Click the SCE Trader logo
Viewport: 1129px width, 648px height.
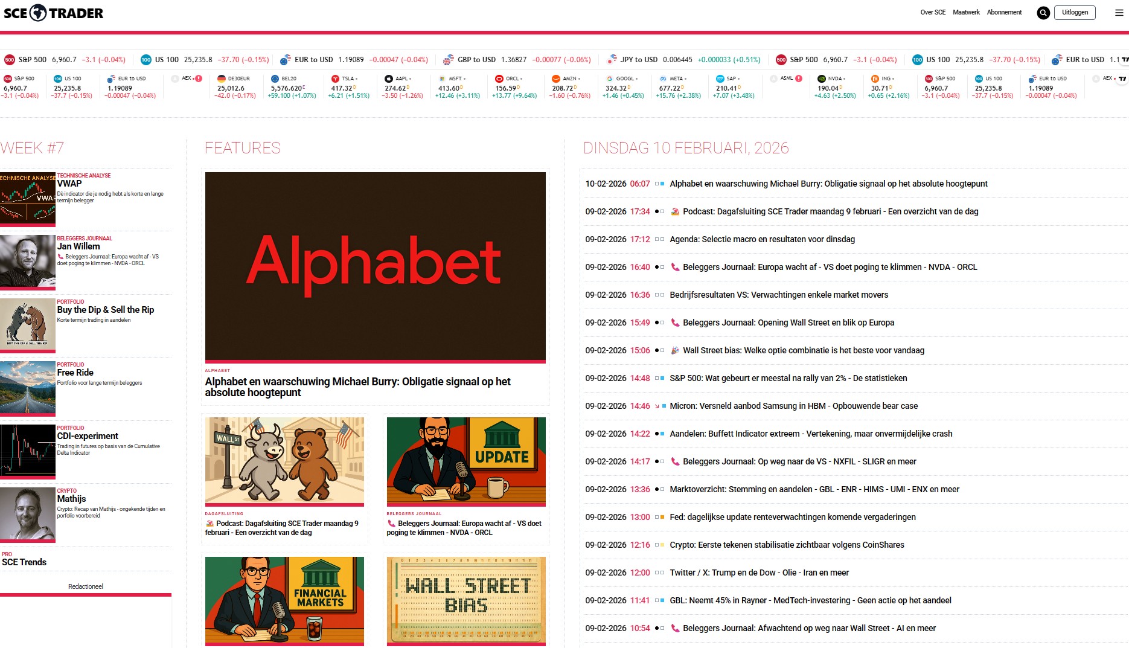click(53, 13)
